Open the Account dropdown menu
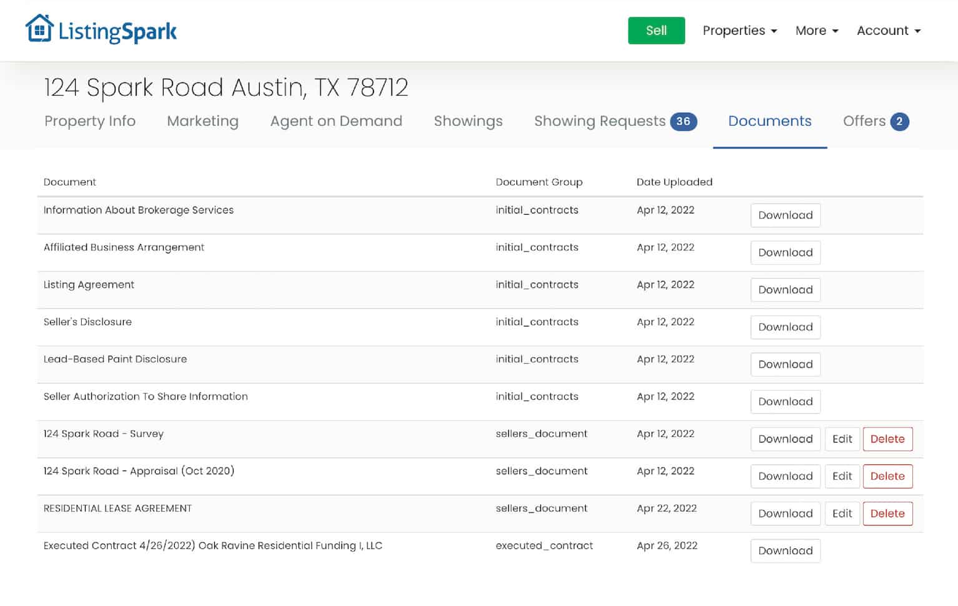Screen dimensions: 958x606 click(x=888, y=31)
